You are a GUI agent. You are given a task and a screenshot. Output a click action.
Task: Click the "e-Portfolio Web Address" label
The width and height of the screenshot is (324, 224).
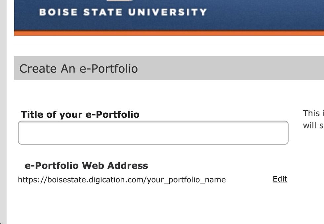(86, 166)
